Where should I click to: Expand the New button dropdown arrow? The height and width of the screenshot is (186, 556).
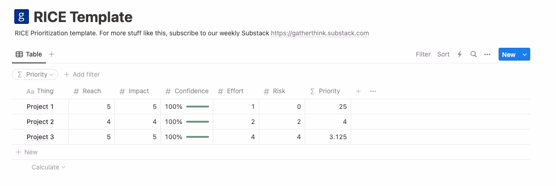tap(525, 55)
